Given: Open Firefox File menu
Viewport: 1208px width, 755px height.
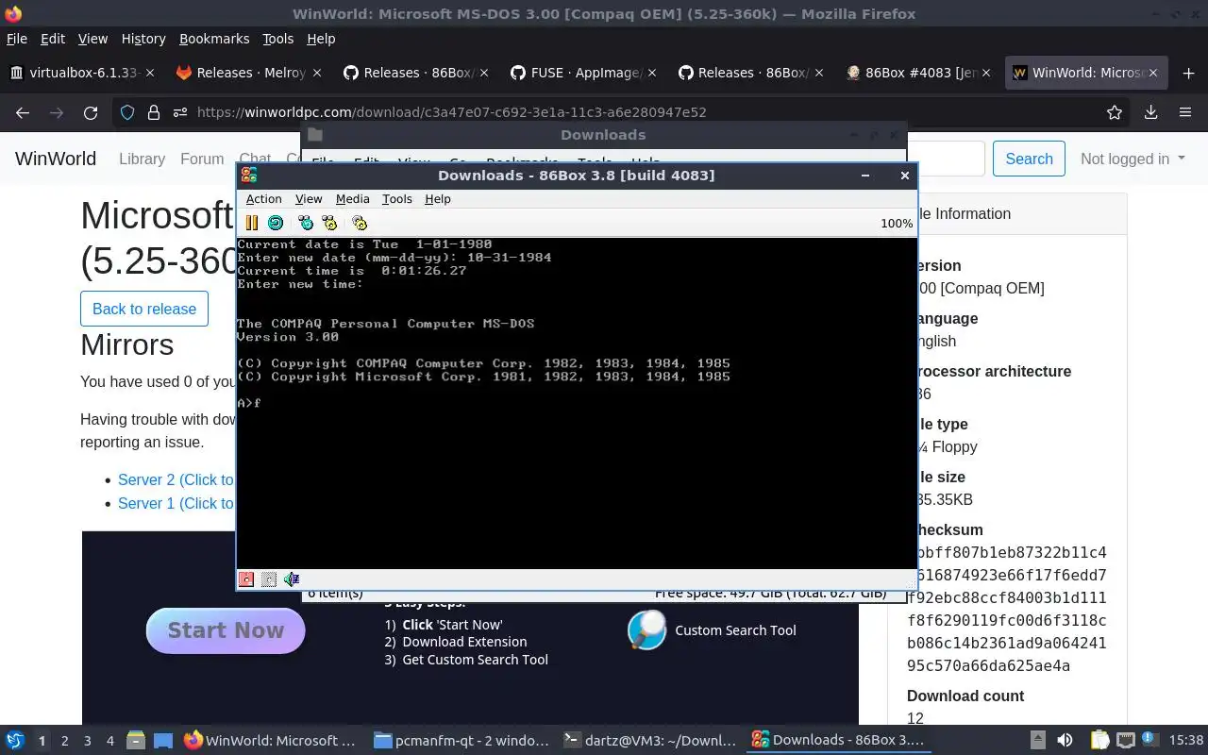Looking at the screenshot, I should click(x=17, y=39).
